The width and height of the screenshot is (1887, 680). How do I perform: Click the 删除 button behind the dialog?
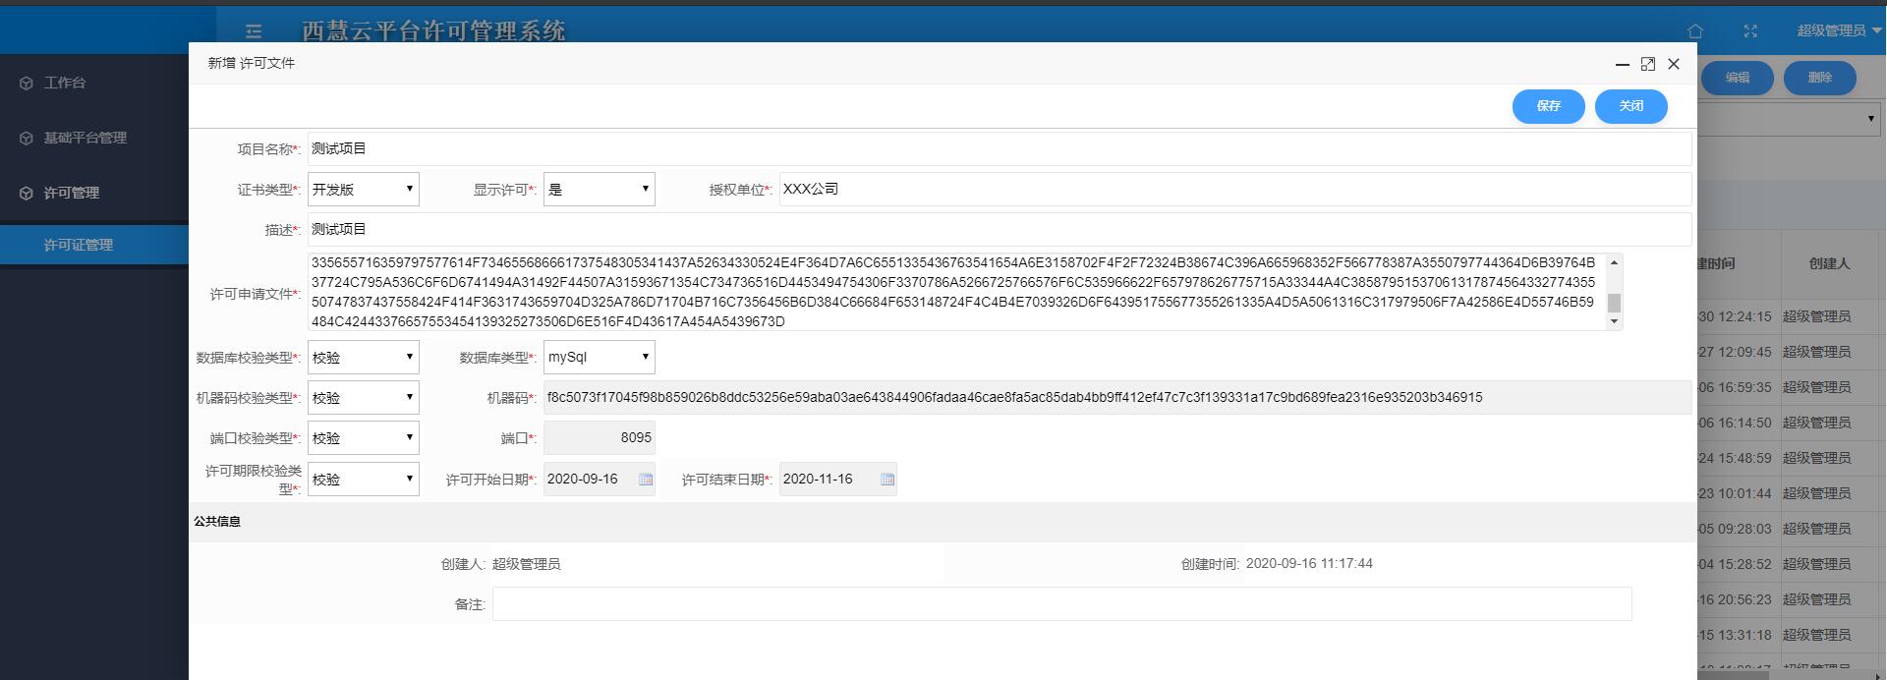1819,78
